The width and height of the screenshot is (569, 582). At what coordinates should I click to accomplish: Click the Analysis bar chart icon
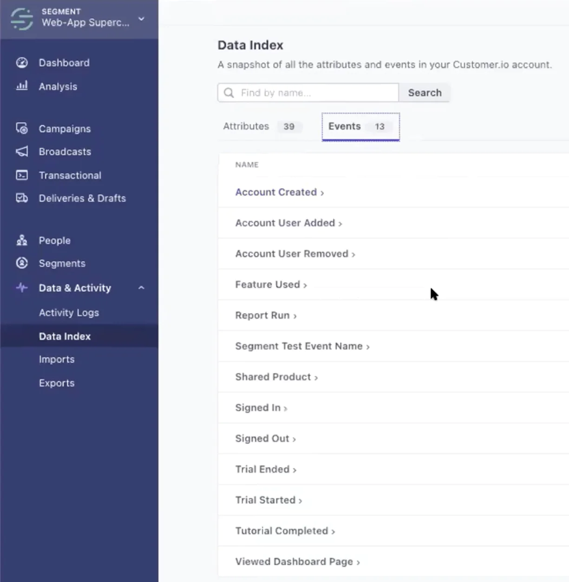[22, 86]
